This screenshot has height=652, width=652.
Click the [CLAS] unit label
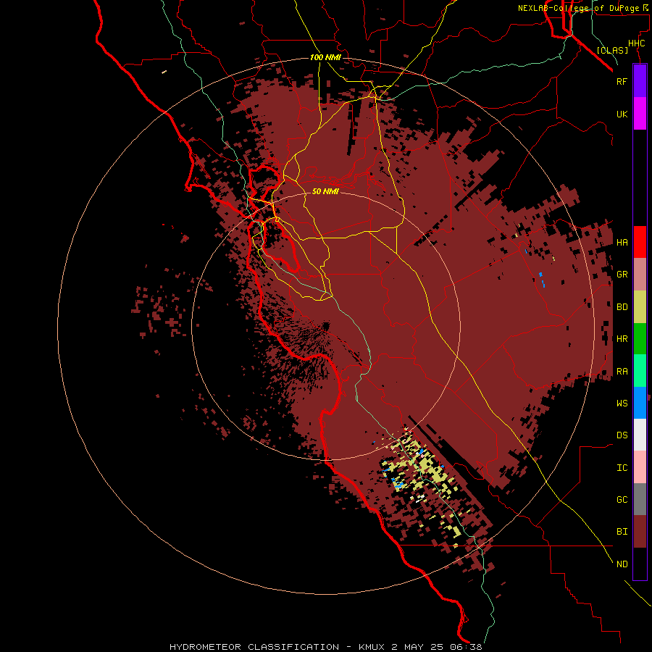(612, 50)
